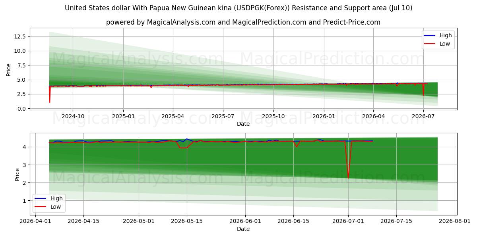The height and width of the screenshot is (238, 477).
Task: Click top chart y-axis label 10.0
Action: 19,51
